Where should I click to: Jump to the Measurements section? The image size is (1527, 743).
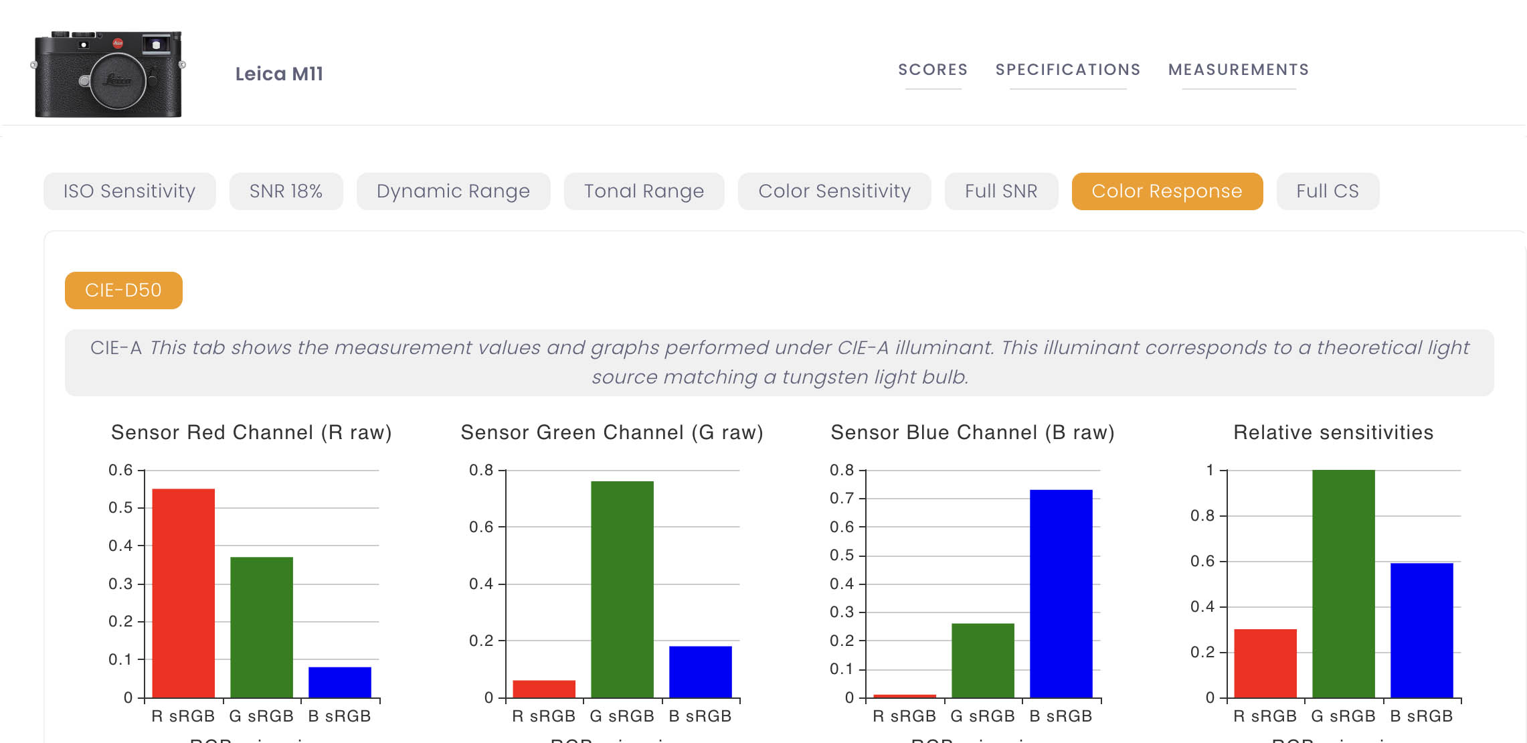pos(1239,70)
